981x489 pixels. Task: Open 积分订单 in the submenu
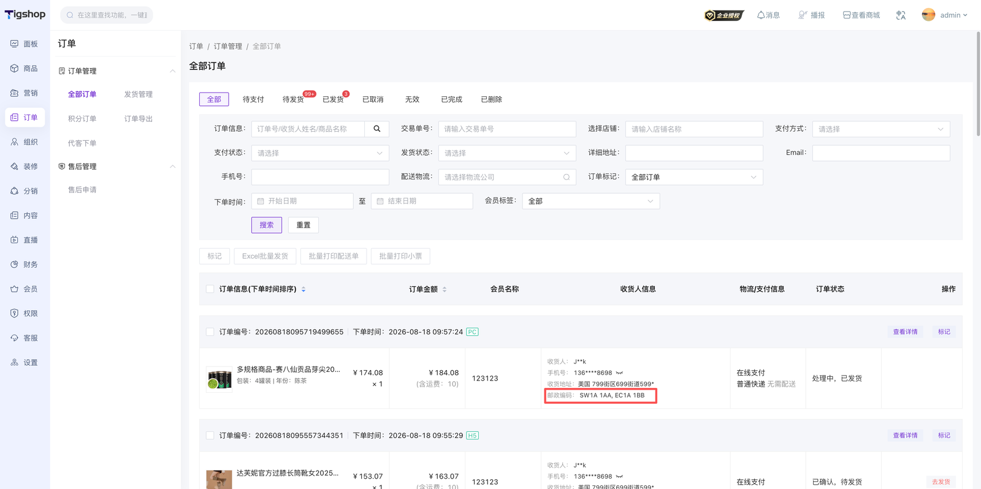click(x=82, y=119)
